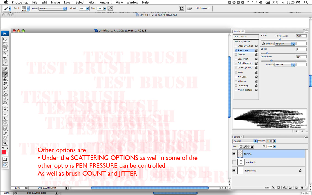Open the Filter menu
Screen dimensions: 312x195
point(92,3)
